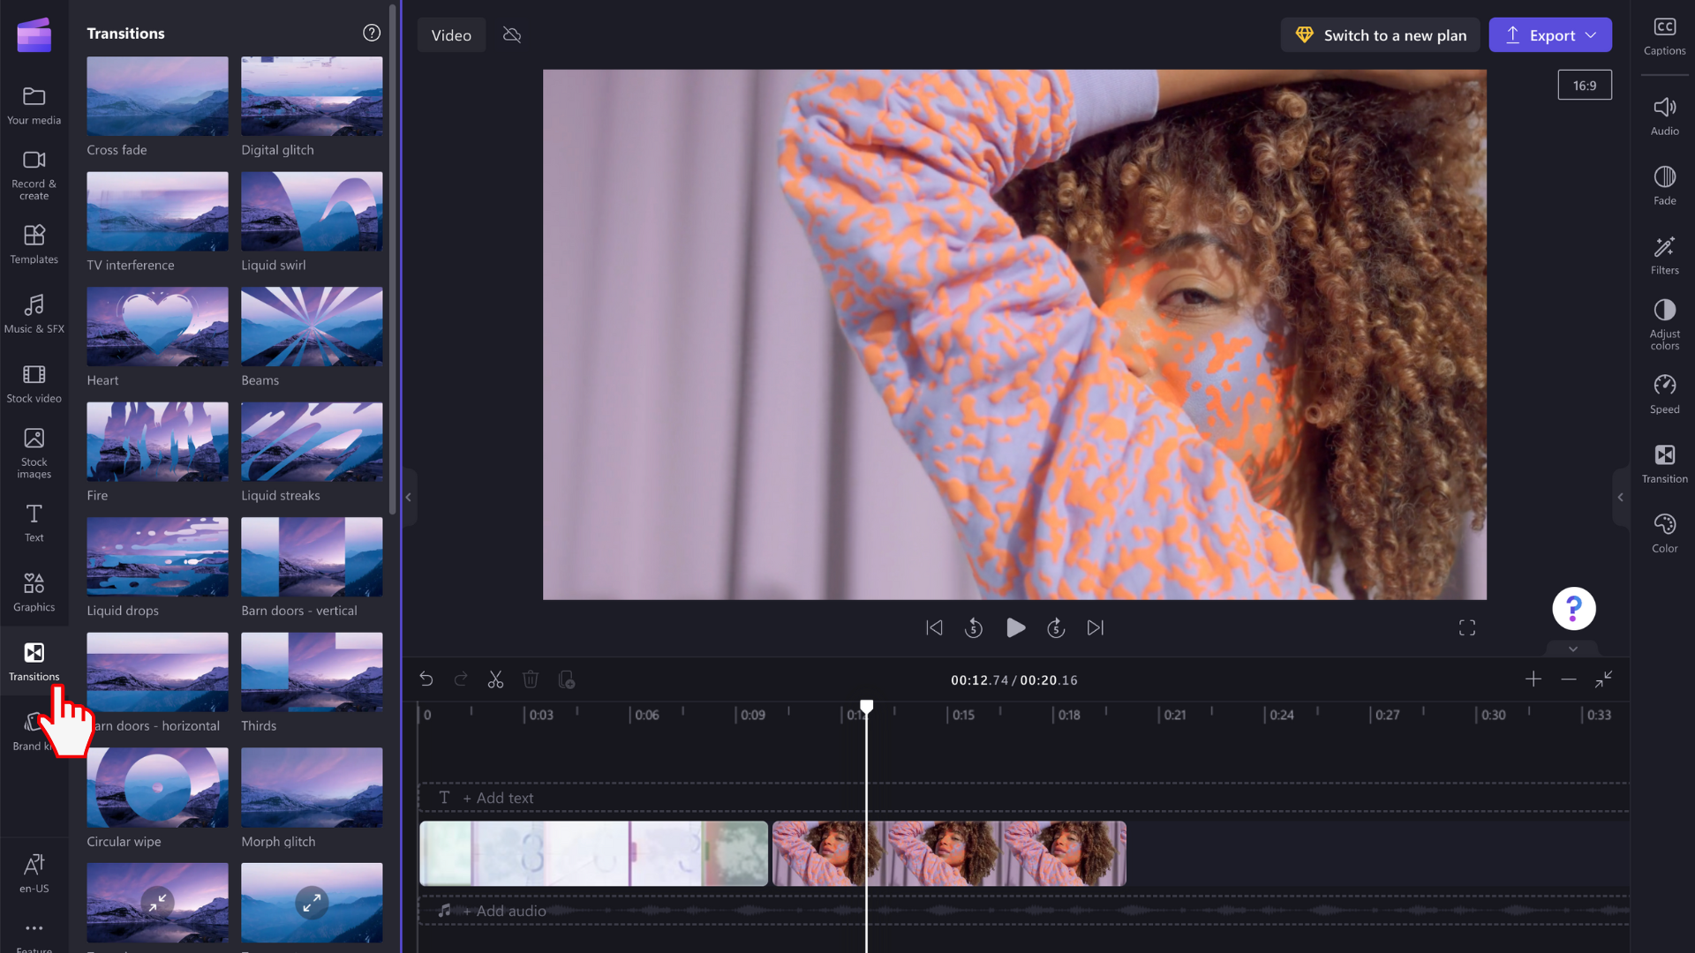The width and height of the screenshot is (1695, 953).
Task: Switch to Video tab in preview
Action: coord(452,35)
